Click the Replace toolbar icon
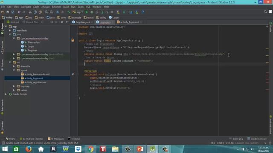This screenshot has height=153, width=273. pyautogui.click(x=51, y=12)
